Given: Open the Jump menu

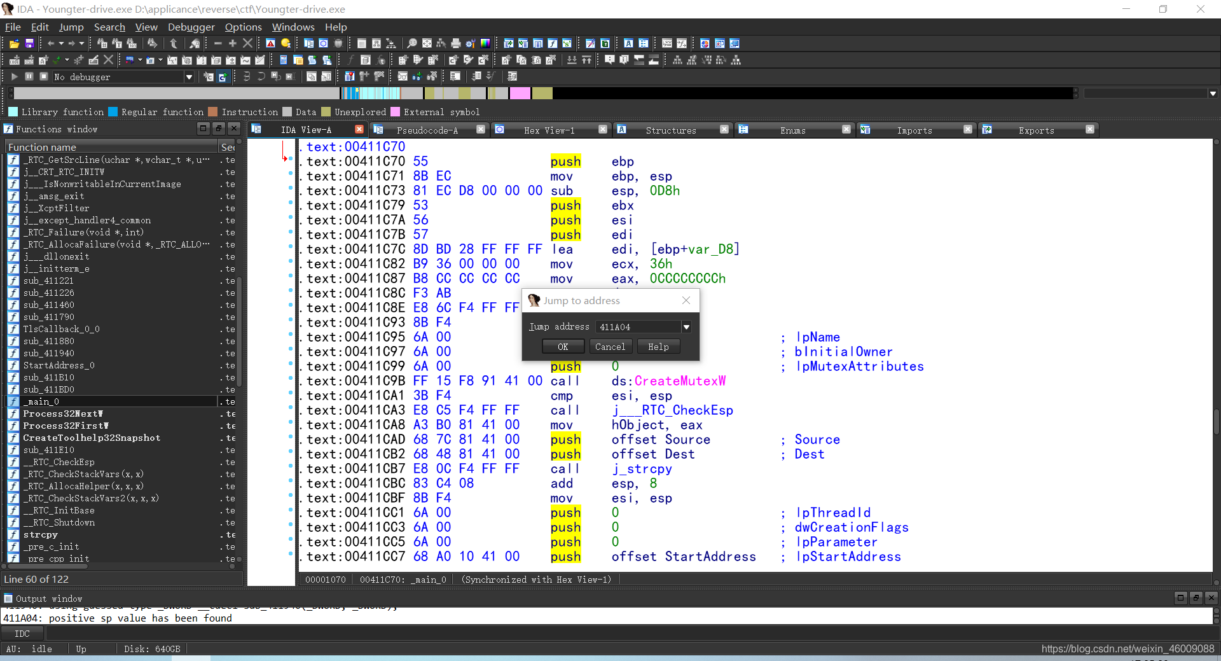Looking at the screenshot, I should [71, 27].
